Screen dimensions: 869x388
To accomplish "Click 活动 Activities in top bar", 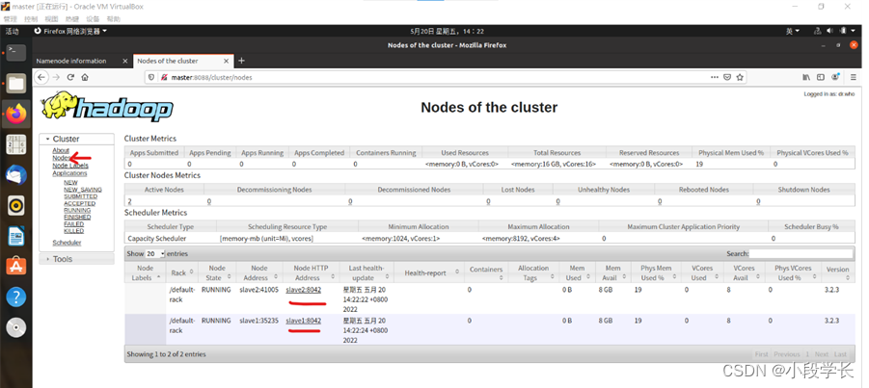I will click(x=13, y=31).
